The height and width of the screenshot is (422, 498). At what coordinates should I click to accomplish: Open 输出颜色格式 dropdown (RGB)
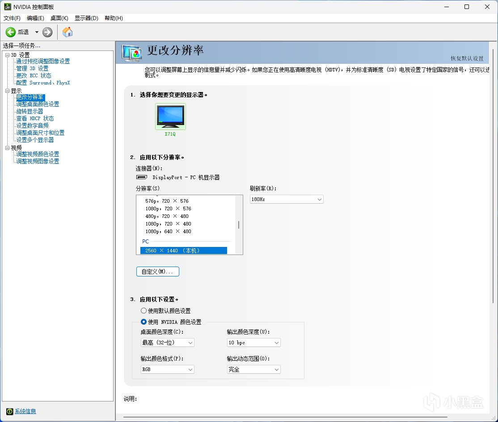[167, 369]
